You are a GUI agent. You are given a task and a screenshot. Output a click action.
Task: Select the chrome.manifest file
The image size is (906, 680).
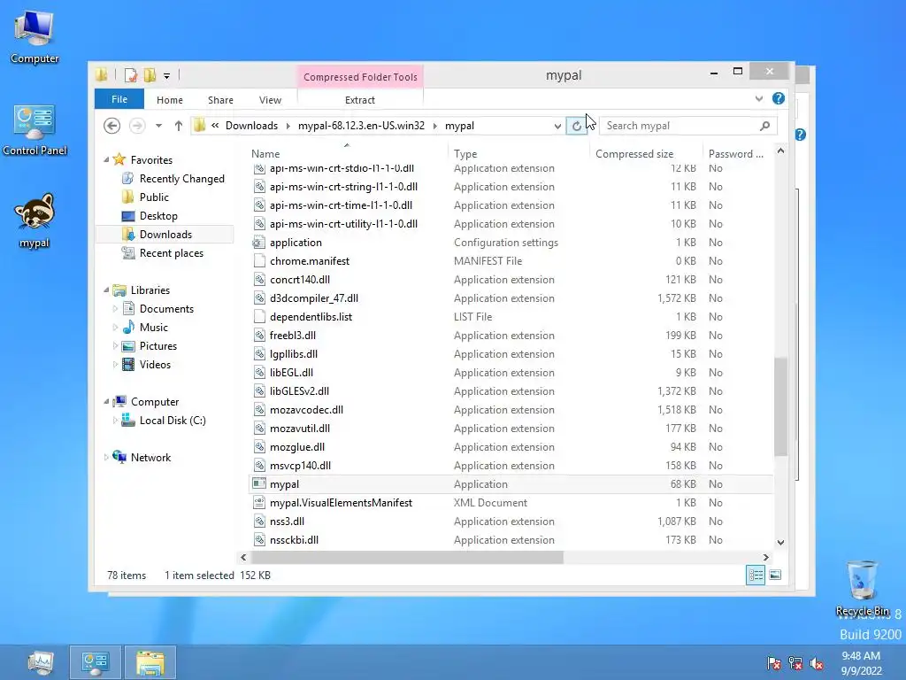pos(511,261)
